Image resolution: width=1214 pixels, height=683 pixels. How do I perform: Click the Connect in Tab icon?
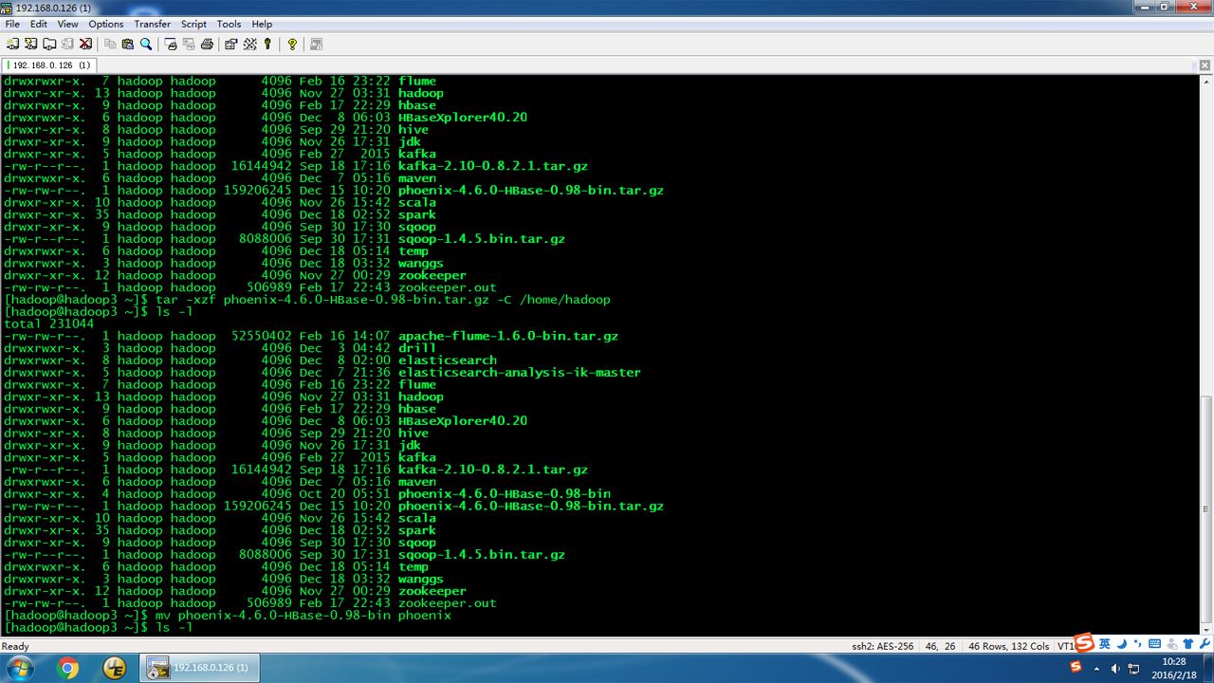(48, 44)
